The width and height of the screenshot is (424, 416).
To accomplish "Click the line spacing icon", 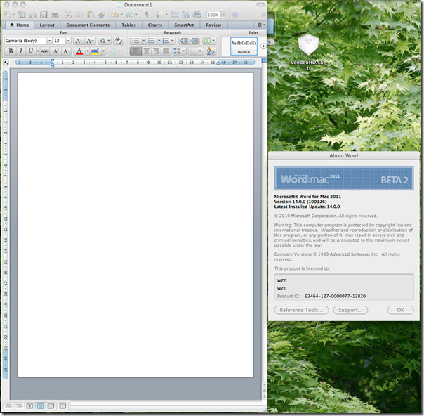I will coord(177,51).
